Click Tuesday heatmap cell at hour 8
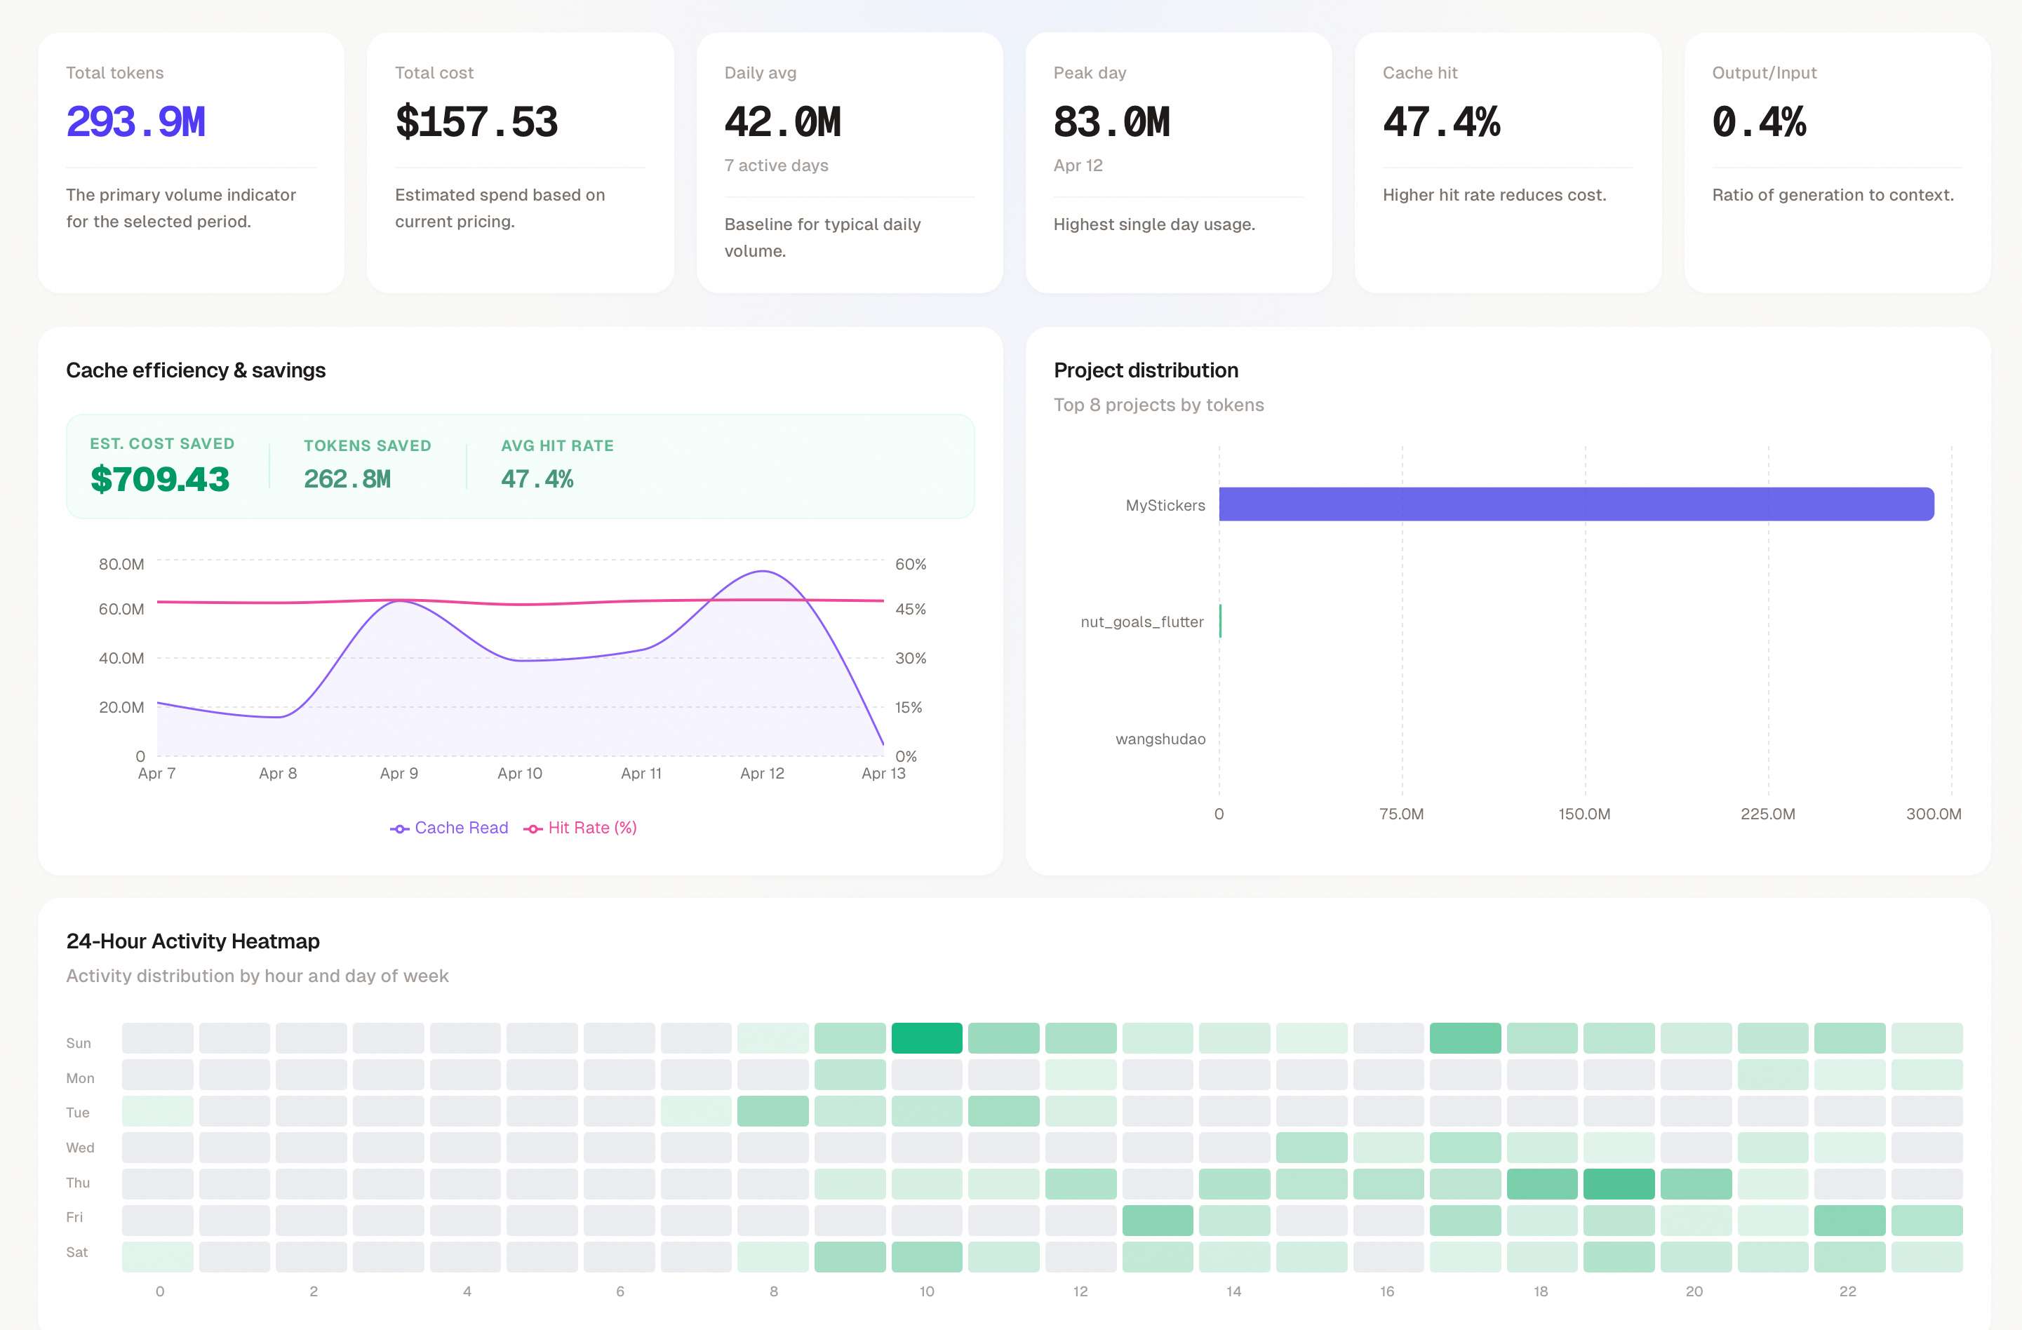The image size is (2022, 1330). pos(772,1111)
